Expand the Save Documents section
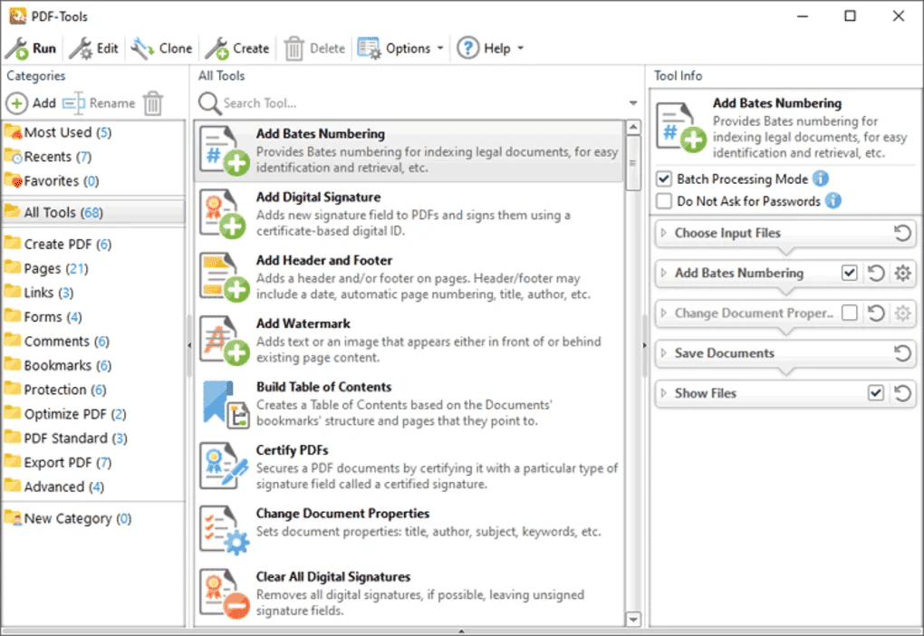Image resolution: width=924 pixels, height=636 pixels. [x=663, y=353]
